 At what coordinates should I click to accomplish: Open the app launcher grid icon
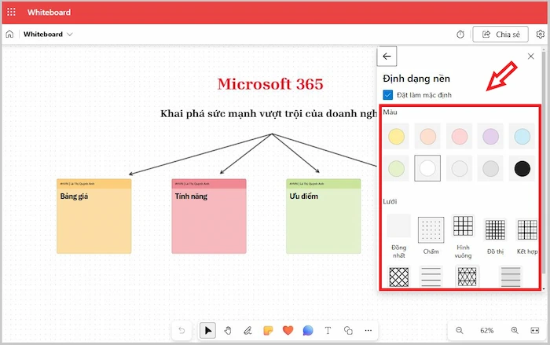click(11, 13)
